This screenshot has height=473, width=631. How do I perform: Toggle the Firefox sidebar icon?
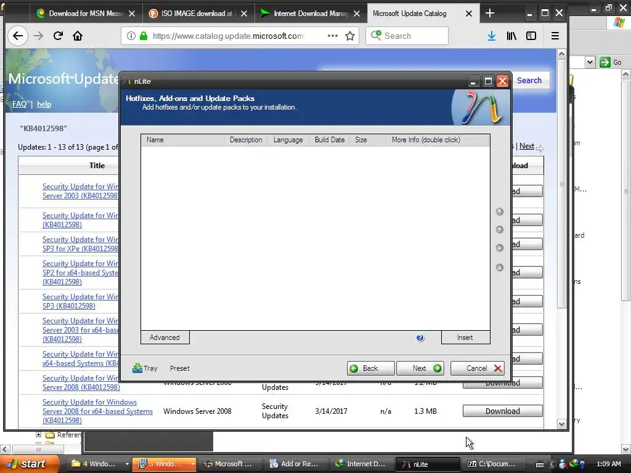(x=531, y=36)
